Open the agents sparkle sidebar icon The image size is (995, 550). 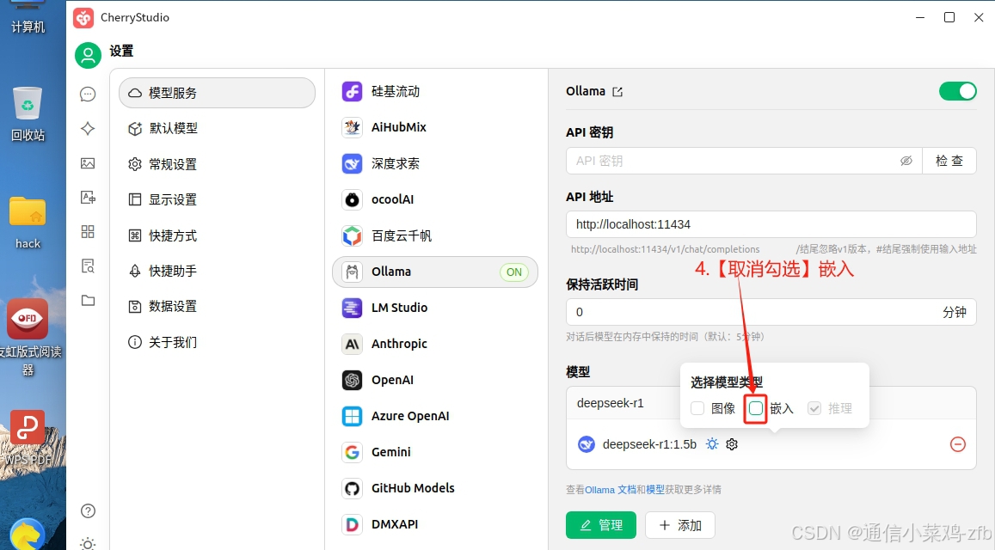[x=89, y=129]
